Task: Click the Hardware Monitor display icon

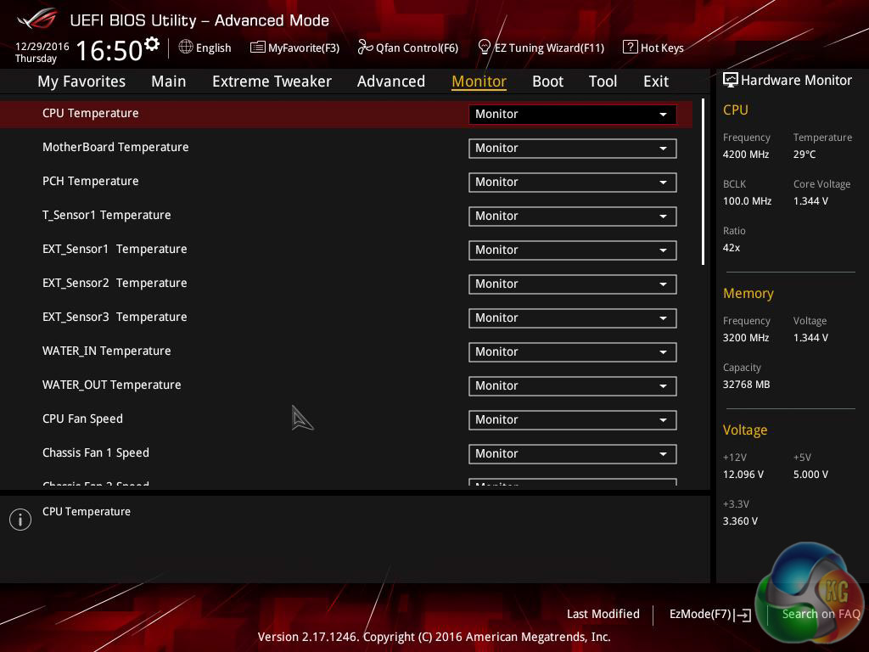Action: (x=731, y=81)
